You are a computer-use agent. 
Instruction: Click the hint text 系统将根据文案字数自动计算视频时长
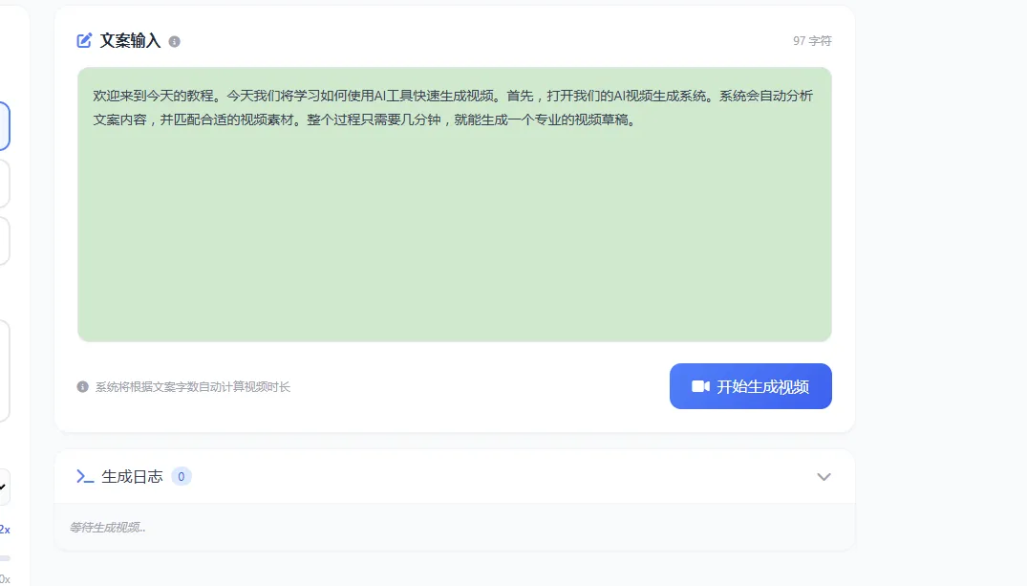coord(193,387)
